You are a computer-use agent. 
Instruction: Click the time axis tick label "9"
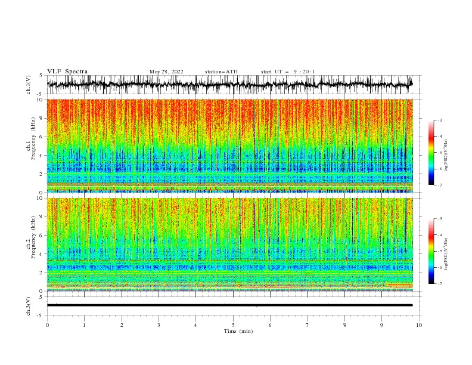click(381, 325)
